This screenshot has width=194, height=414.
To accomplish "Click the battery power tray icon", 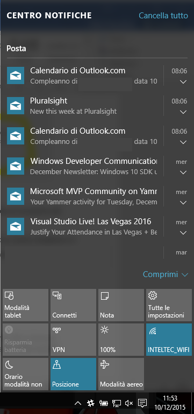I will tap(104, 403).
